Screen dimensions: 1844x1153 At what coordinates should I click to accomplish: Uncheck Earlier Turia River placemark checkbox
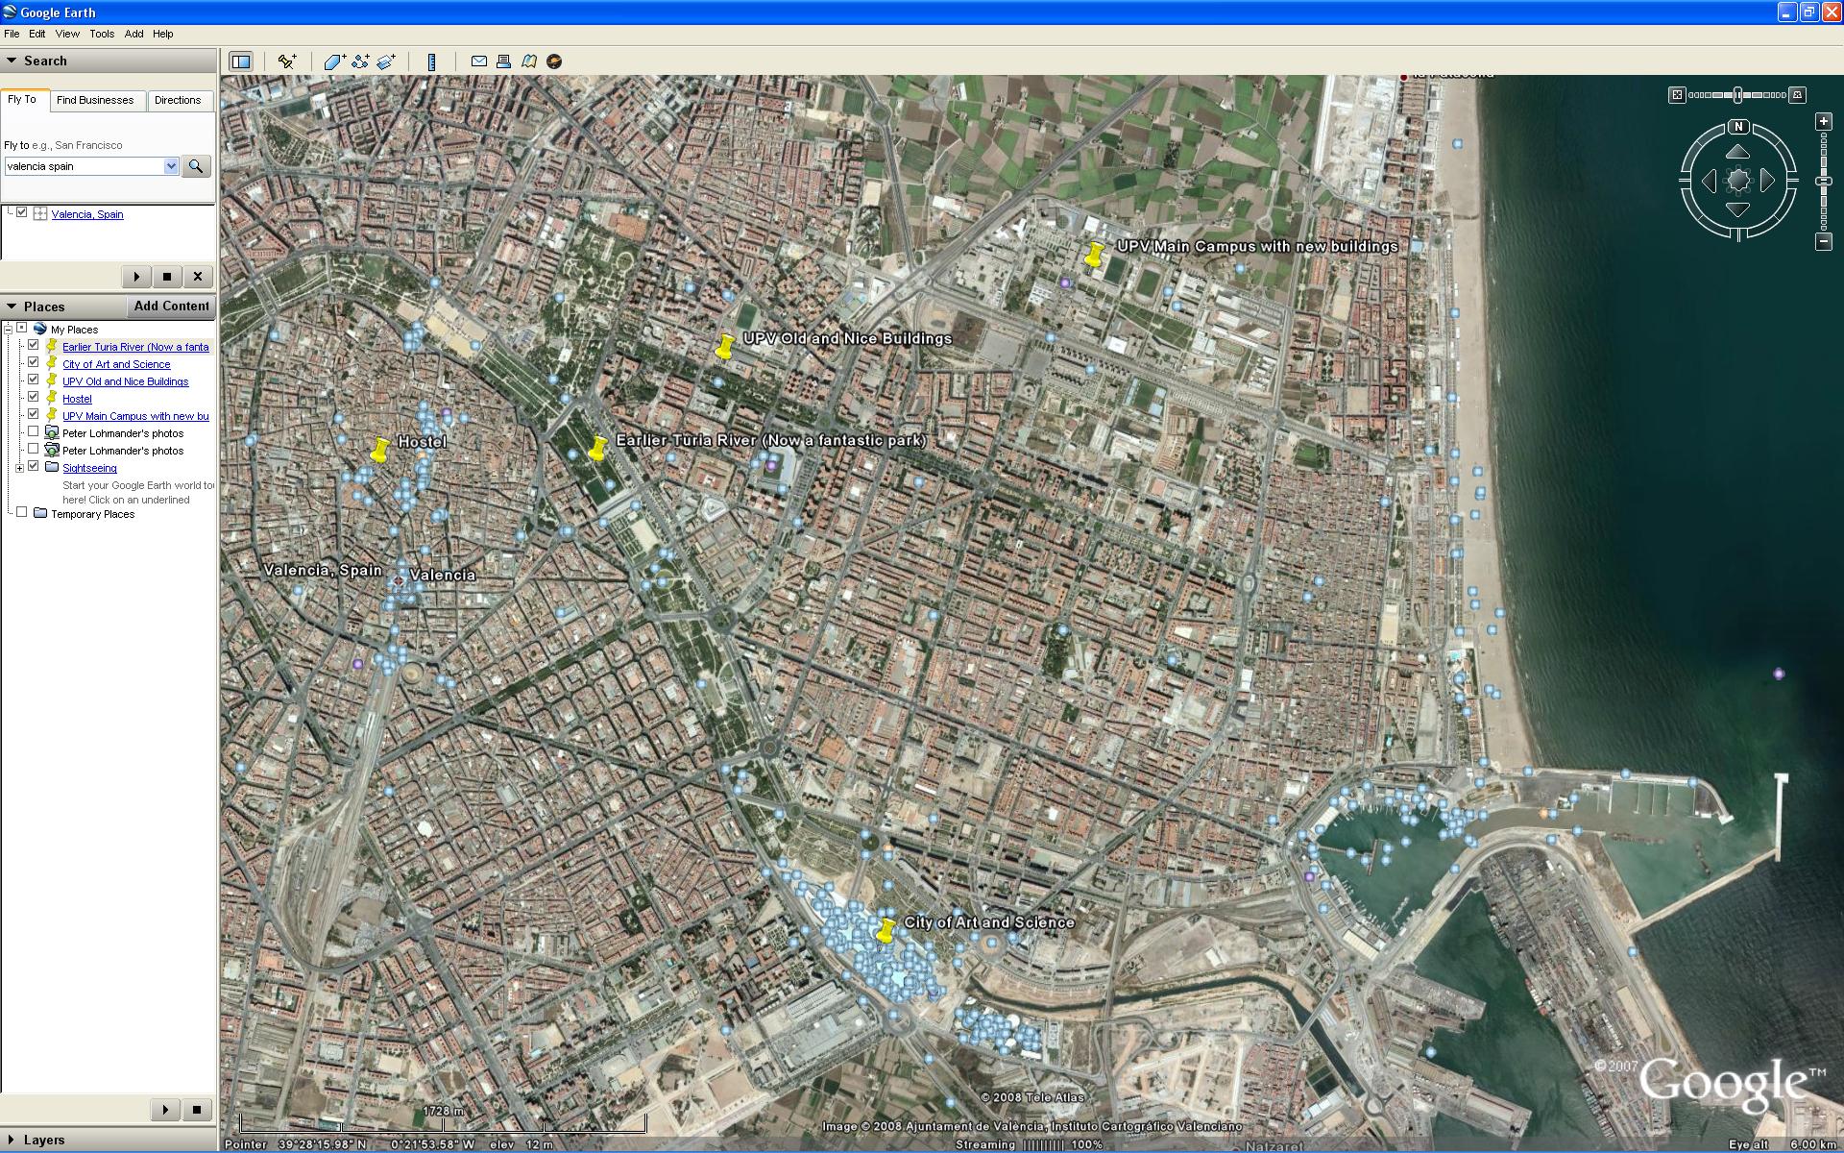tap(34, 346)
